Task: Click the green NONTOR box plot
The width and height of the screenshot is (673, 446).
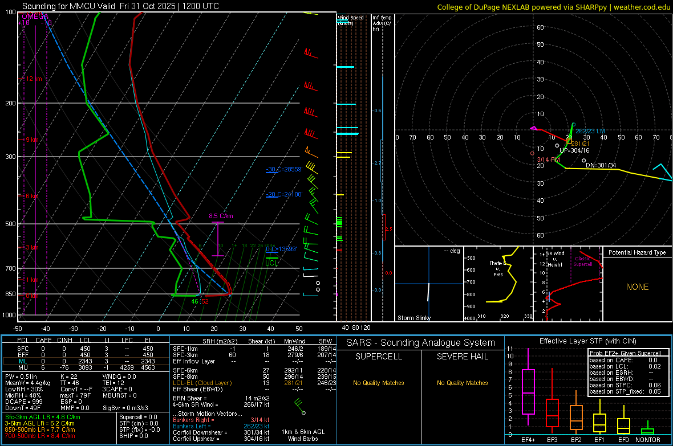Action: point(648,428)
